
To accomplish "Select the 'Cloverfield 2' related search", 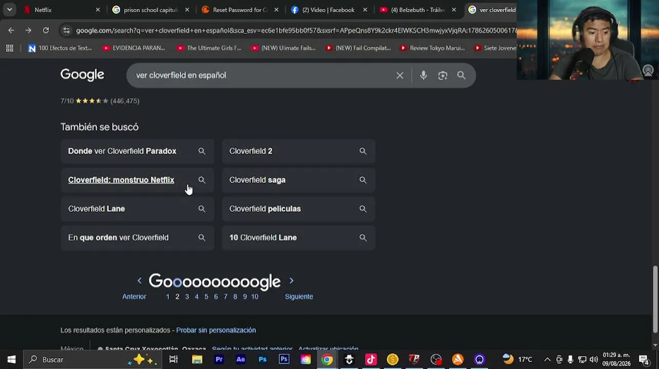I will click(298, 151).
